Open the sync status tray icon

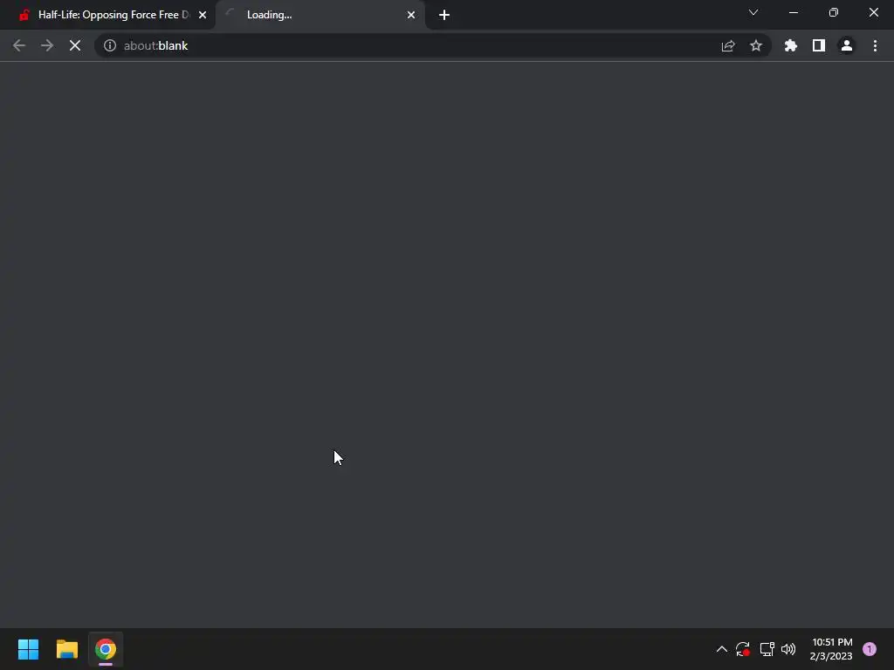[743, 649]
